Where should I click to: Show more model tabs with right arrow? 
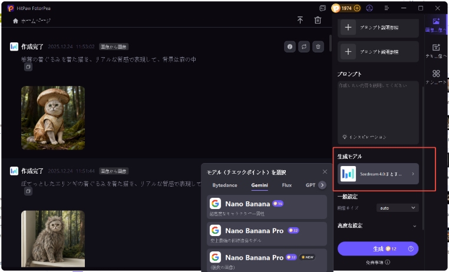point(322,185)
